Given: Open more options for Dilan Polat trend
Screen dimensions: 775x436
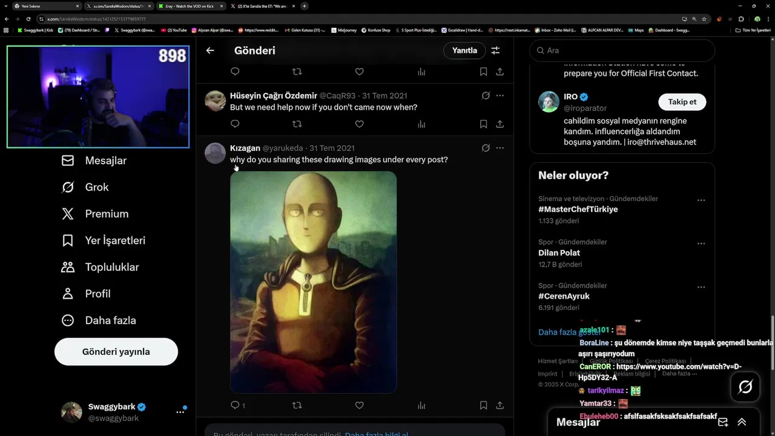Looking at the screenshot, I should click(x=701, y=243).
